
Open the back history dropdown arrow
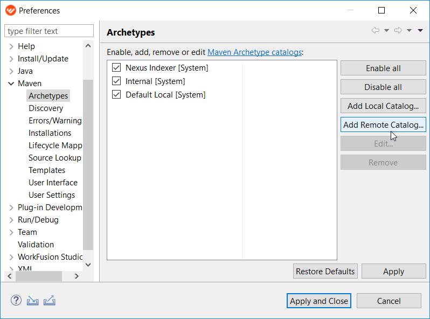click(386, 31)
